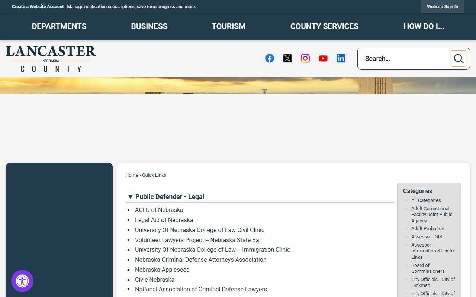Open National Association of Criminal Defense Lawyers
Image resolution: width=476 pixels, height=297 pixels.
(201, 290)
